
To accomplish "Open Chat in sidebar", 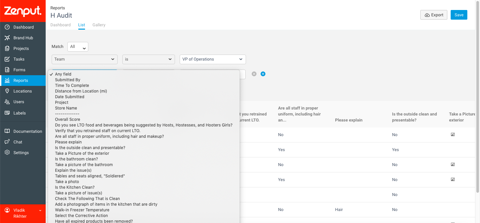I will coord(23,142).
